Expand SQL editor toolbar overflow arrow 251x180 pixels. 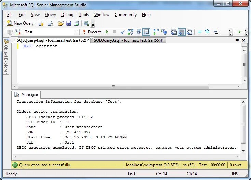pos(231,32)
